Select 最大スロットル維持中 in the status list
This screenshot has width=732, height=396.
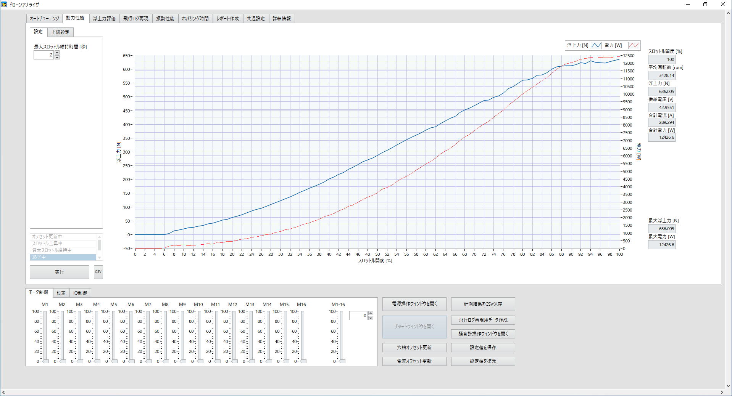point(63,250)
